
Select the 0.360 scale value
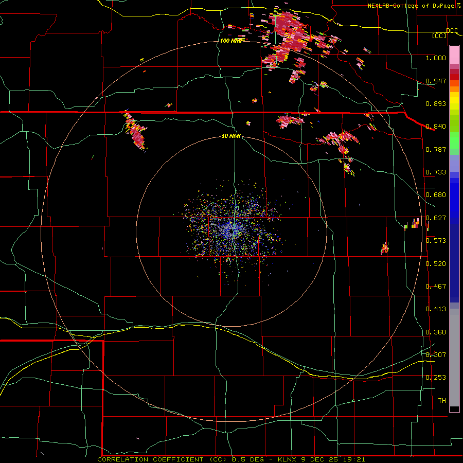point(436,332)
